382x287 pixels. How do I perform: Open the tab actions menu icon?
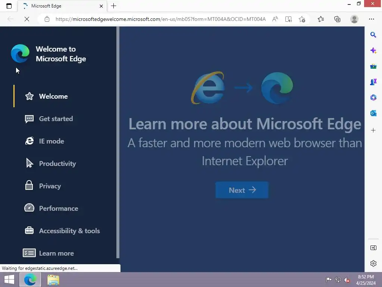click(x=9, y=6)
